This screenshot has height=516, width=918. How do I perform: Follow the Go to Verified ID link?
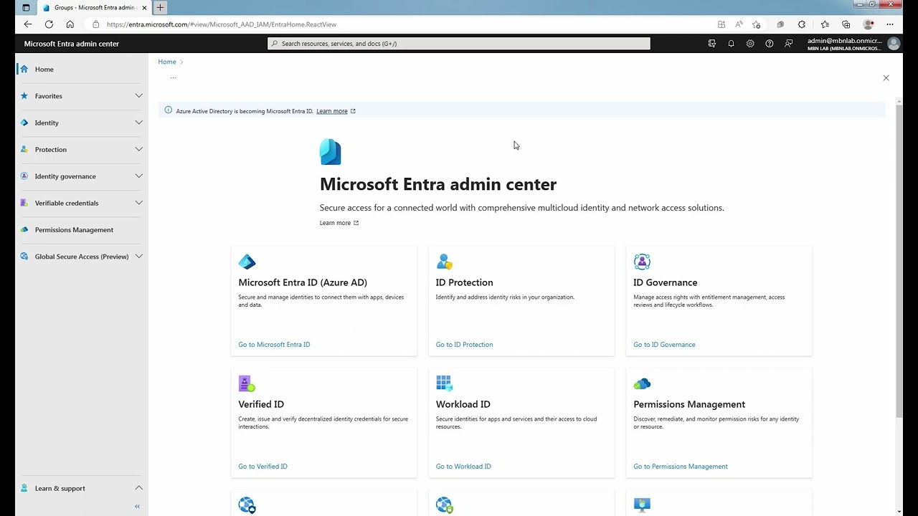point(262,467)
